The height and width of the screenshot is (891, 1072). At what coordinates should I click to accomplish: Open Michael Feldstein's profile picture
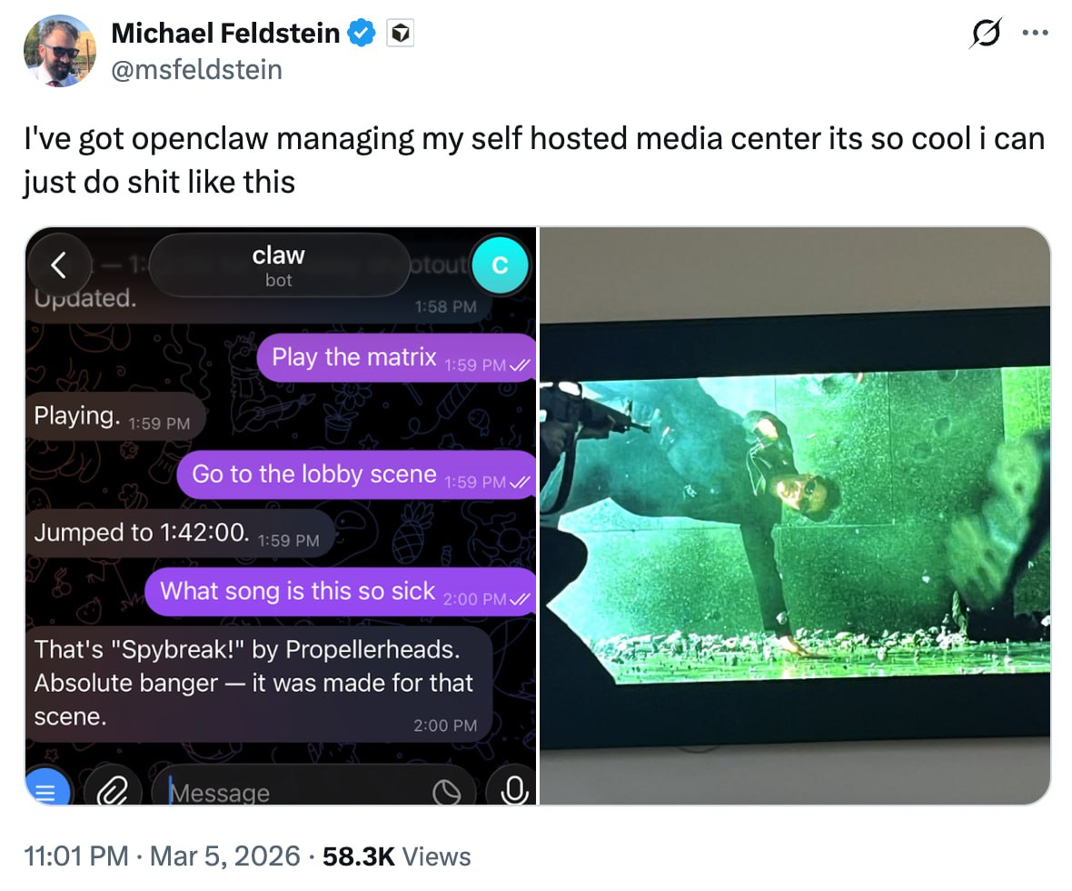(59, 52)
